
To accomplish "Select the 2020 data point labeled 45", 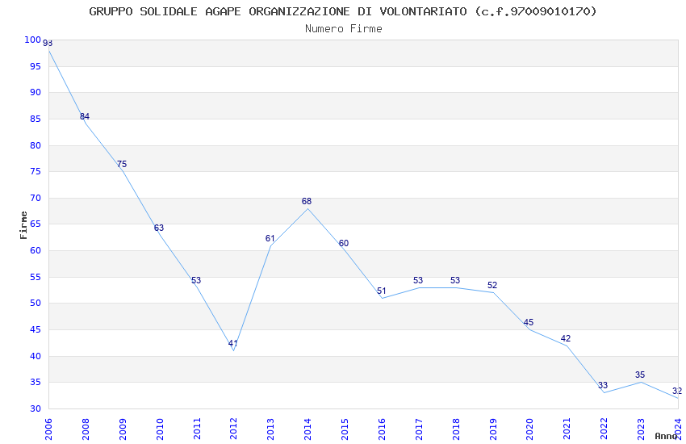I will click(x=529, y=322).
